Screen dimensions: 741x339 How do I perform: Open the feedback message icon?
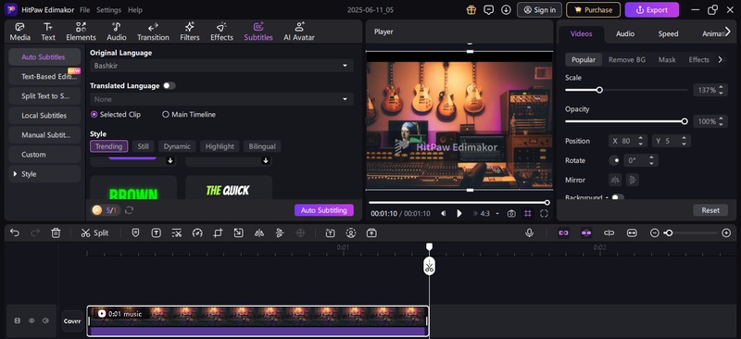tap(489, 9)
